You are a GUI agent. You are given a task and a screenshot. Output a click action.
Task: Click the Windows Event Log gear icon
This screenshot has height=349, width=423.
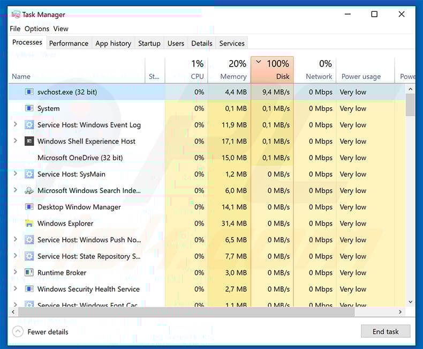(29, 125)
